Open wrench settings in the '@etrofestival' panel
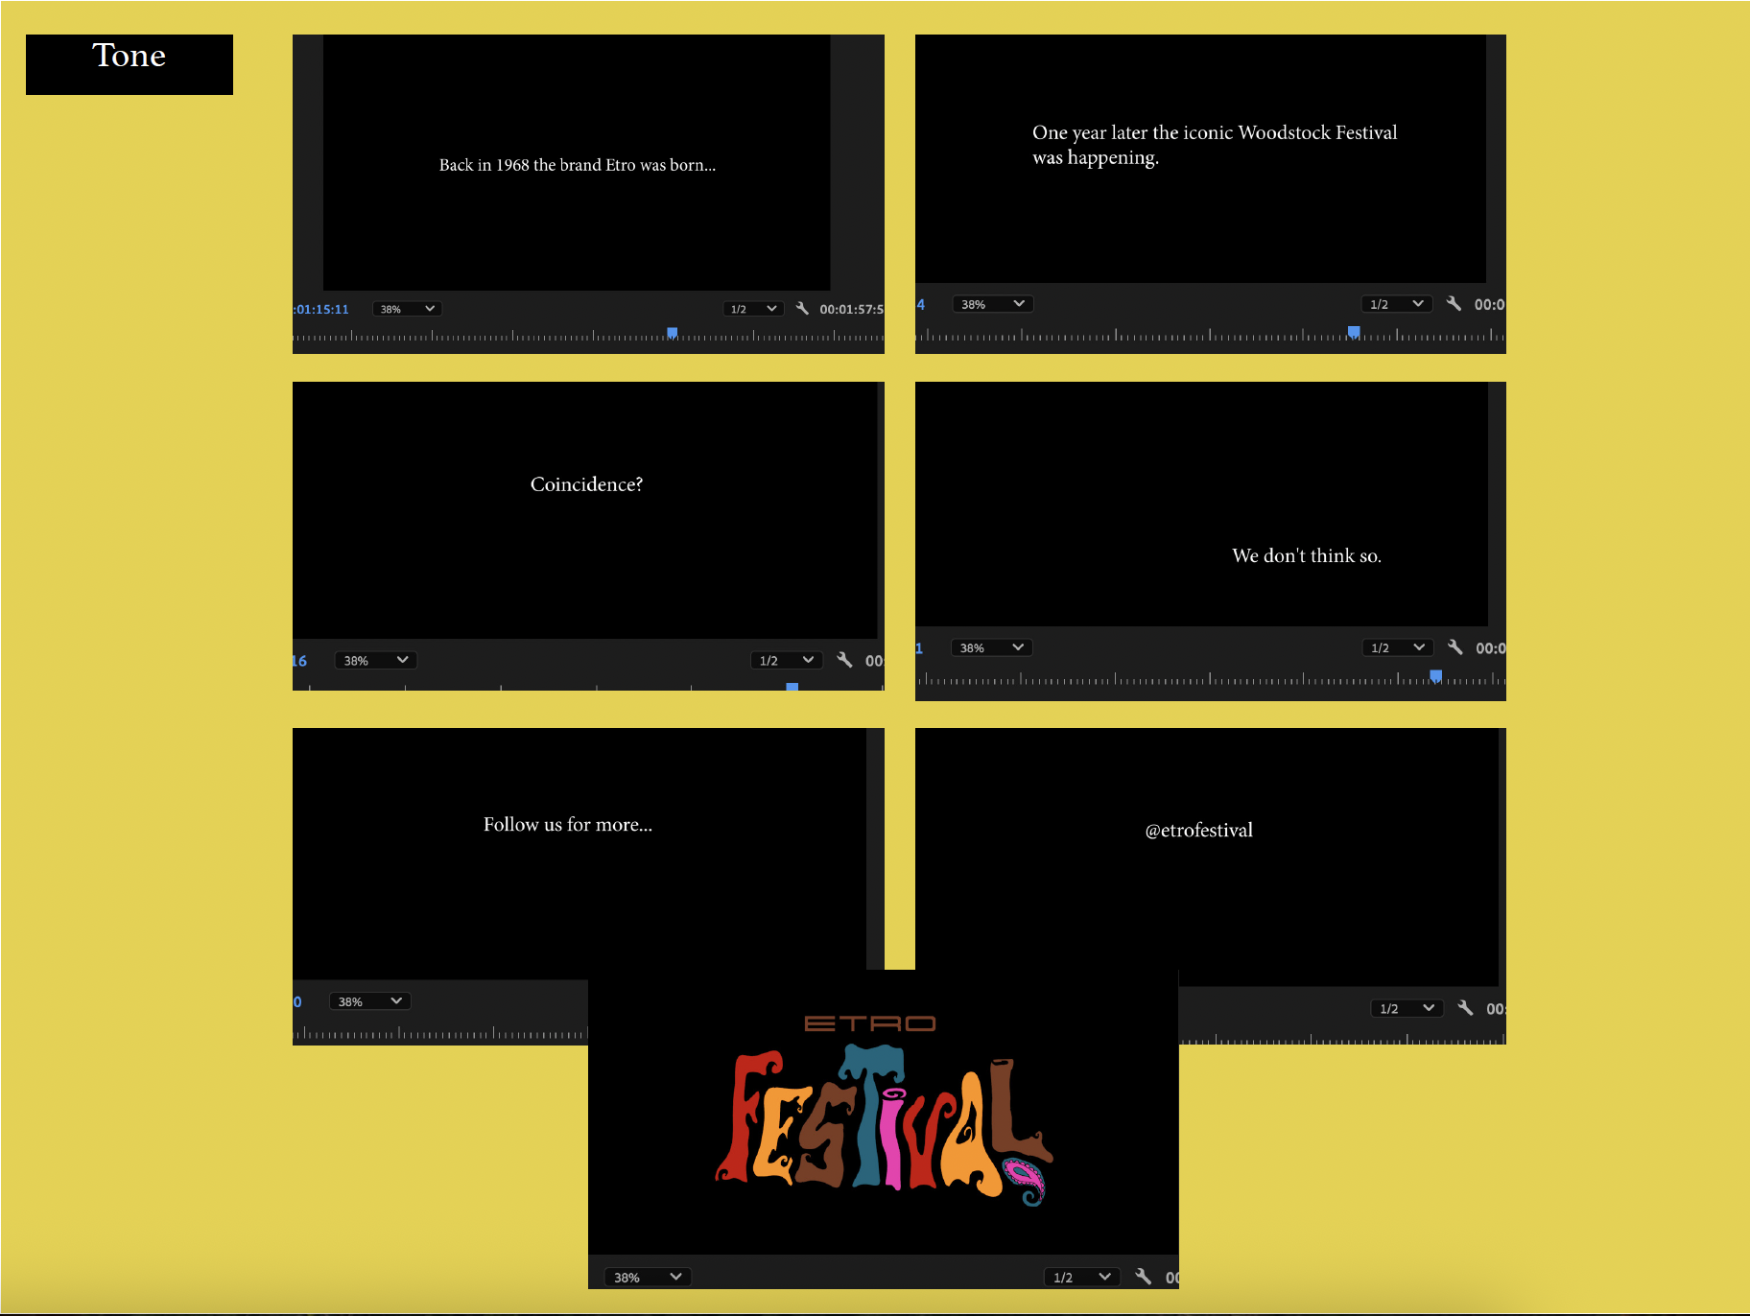Screen dimensions: 1750x1316 coord(1465,1007)
